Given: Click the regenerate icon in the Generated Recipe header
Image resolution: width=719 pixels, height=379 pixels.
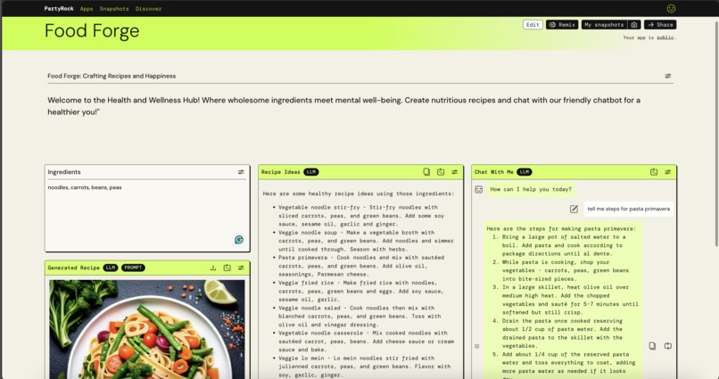Looking at the screenshot, I should pyautogui.click(x=227, y=268).
